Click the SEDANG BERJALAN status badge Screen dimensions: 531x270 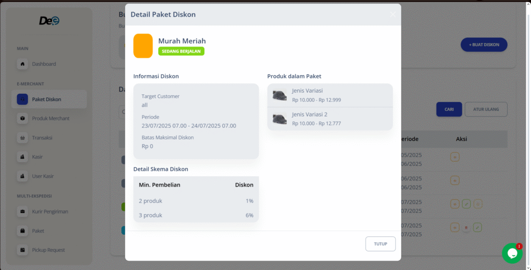[x=181, y=51]
